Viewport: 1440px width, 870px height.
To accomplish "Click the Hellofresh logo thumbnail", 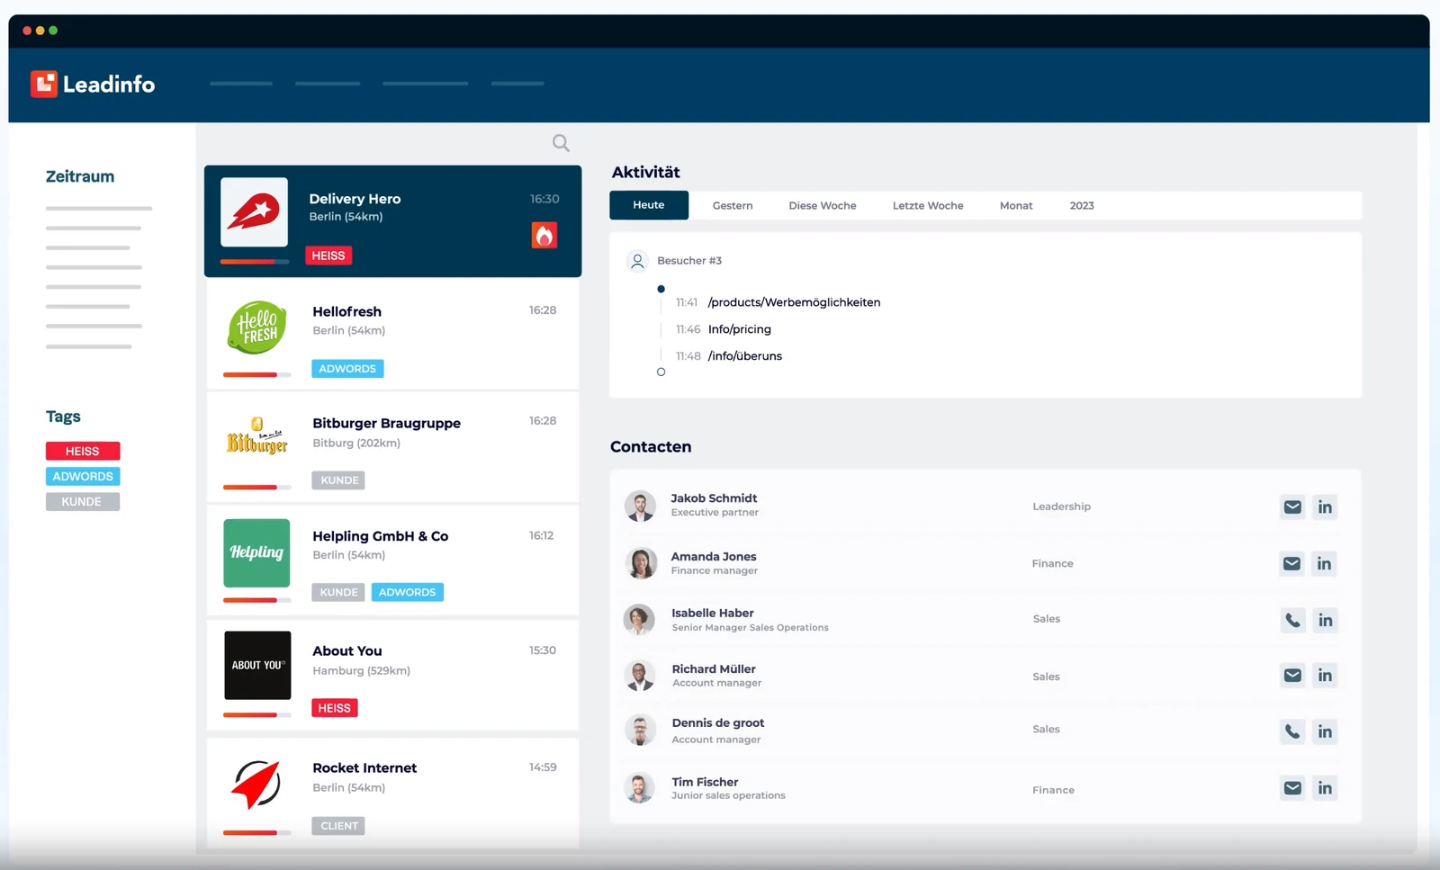I will tap(257, 327).
